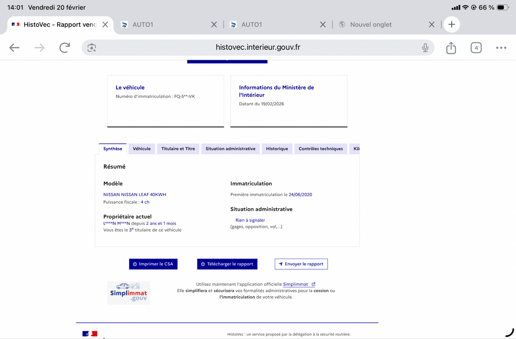Image resolution: width=516 pixels, height=339 pixels.
Task: View the Contrôles techniques tab
Action: pyautogui.click(x=321, y=149)
